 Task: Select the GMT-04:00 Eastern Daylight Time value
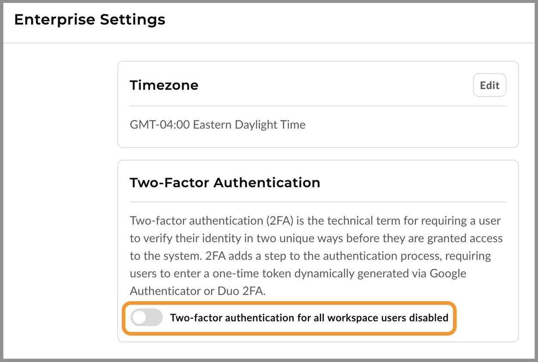(x=217, y=124)
